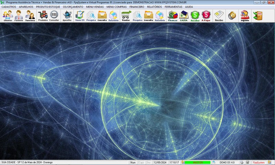
Task: Click Pesquisa icon right of Vendas
Action: [x=137, y=16]
